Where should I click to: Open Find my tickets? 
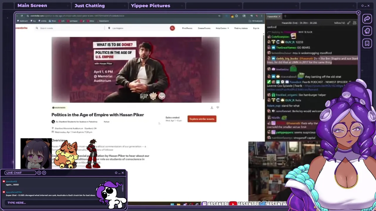pos(241,28)
